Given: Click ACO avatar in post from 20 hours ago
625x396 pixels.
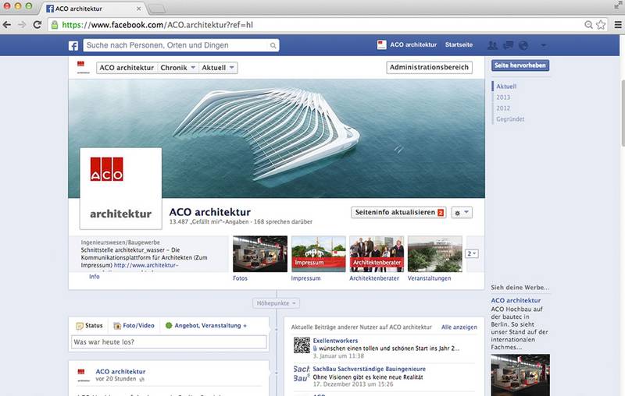Looking at the screenshot, I should 83,376.
